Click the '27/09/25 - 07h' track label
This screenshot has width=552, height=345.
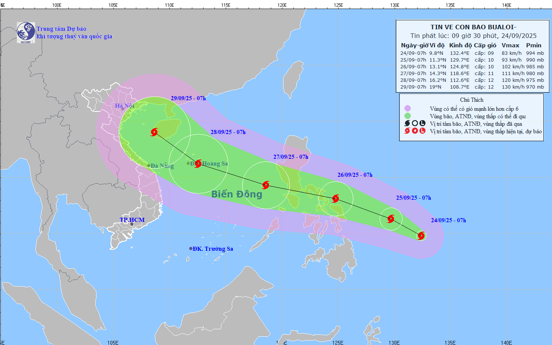click(x=291, y=157)
